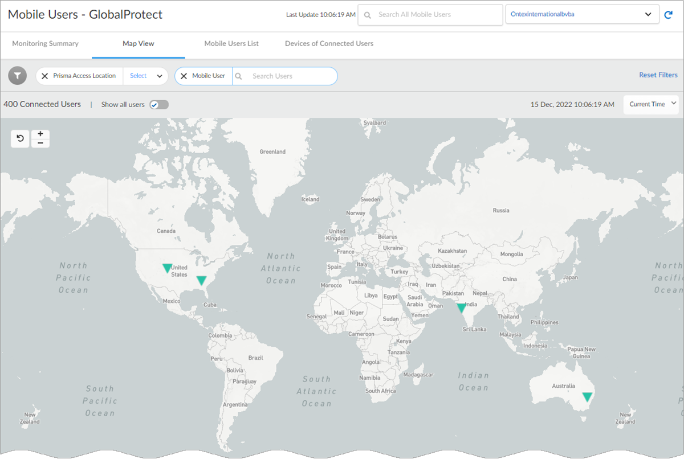Reset map view with the undo arrow
Screen dimensions: 684x459
click(x=21, y=138)
